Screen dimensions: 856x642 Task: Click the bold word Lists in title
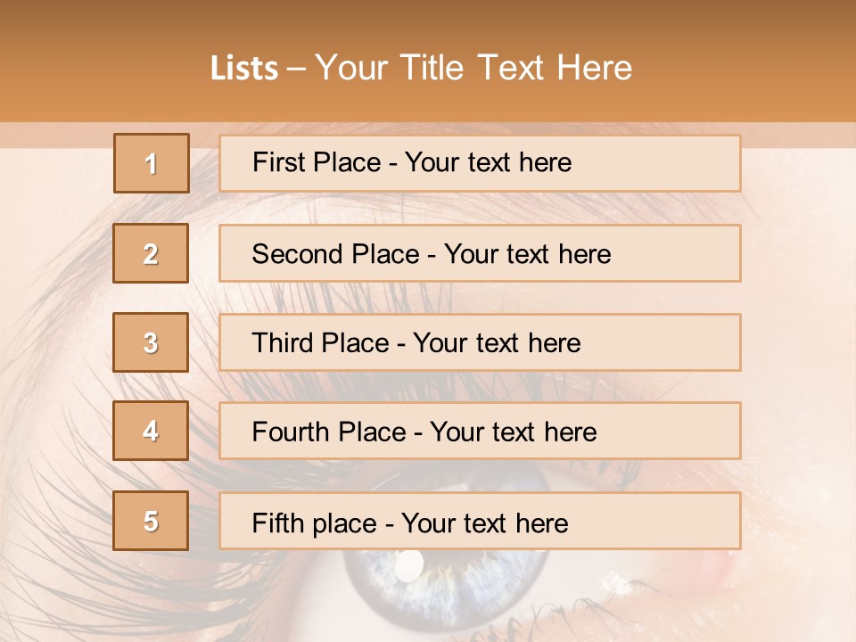tap(244, 69)
